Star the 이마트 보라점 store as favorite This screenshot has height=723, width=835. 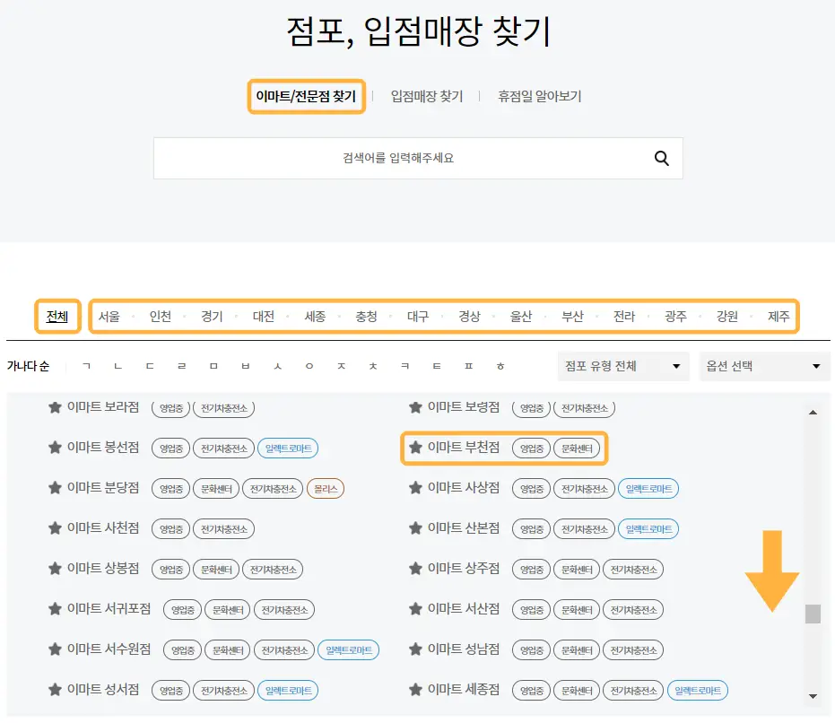(52, 408)
